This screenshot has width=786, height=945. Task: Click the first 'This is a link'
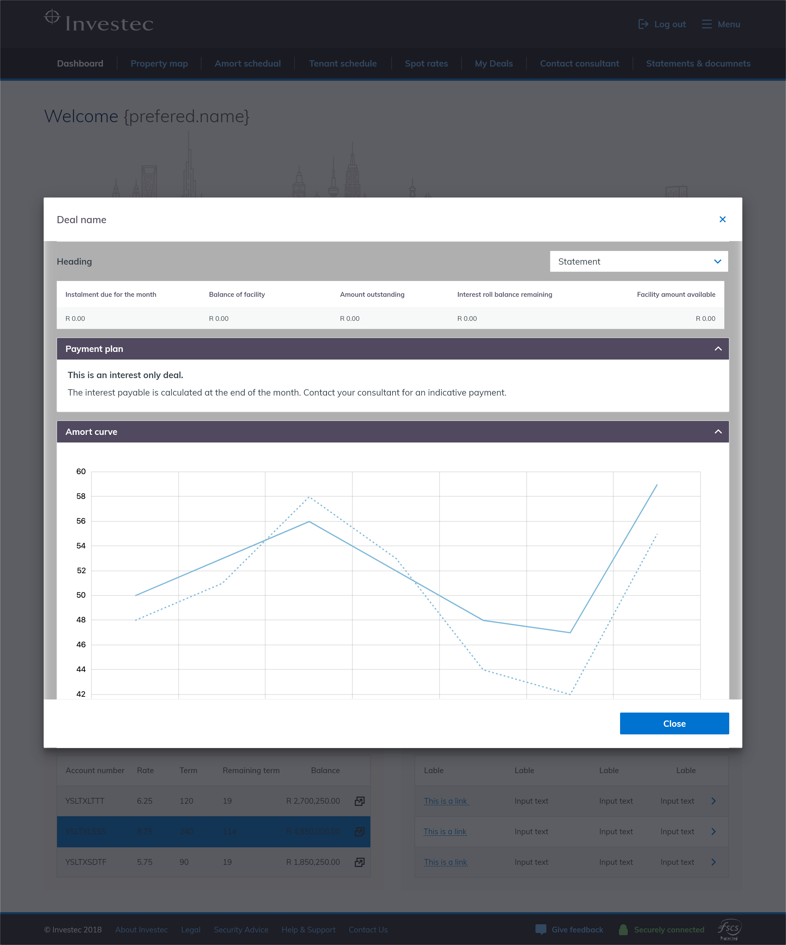446,801
